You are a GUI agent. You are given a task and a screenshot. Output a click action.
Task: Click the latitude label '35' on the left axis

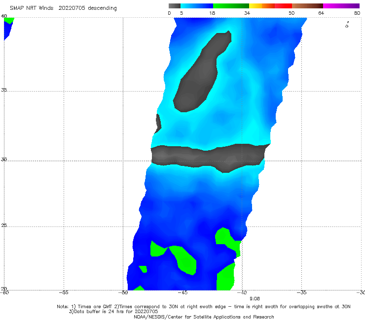click(4, 90)
